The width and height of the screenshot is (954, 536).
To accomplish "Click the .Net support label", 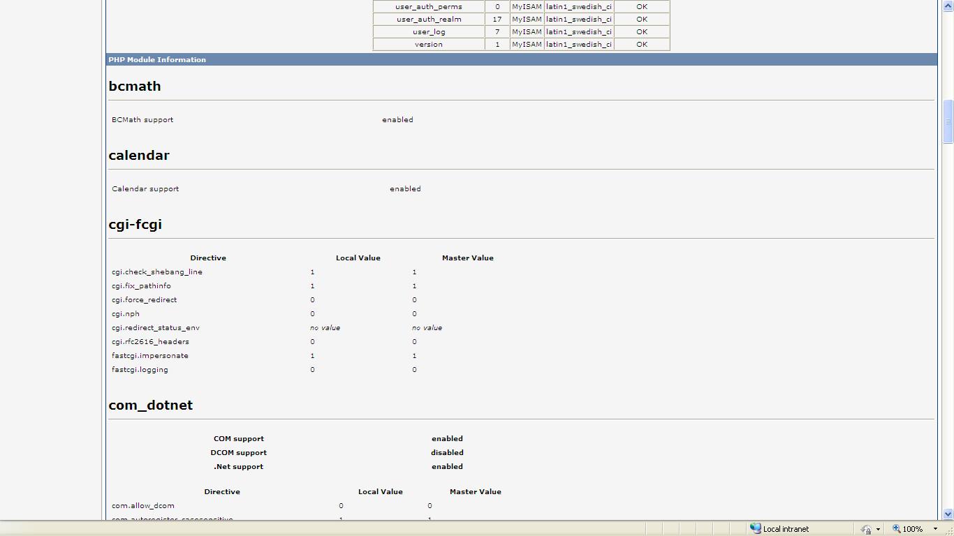I will (x=239, y=466).
